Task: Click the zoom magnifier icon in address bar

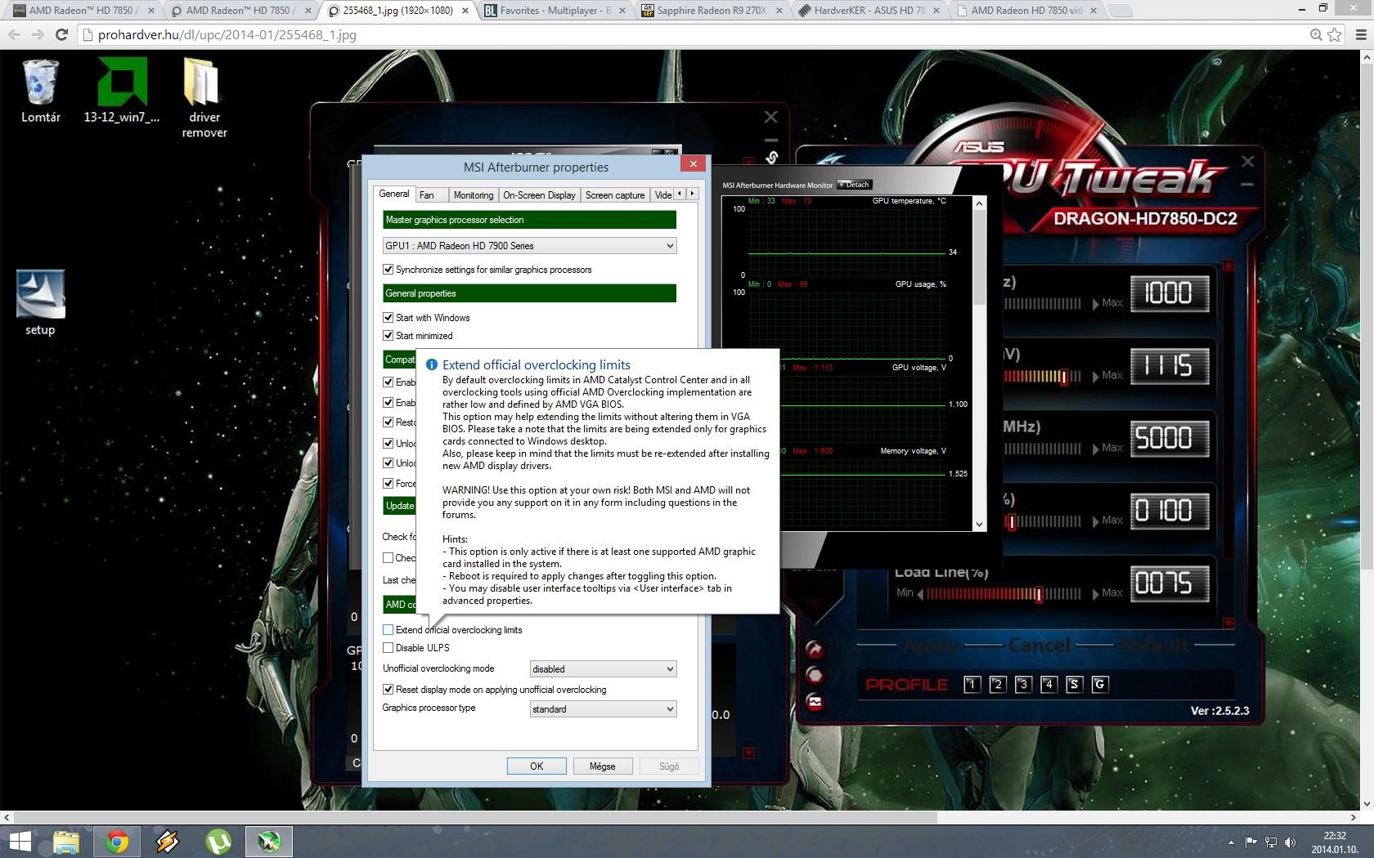Action: pos(1316,34)
